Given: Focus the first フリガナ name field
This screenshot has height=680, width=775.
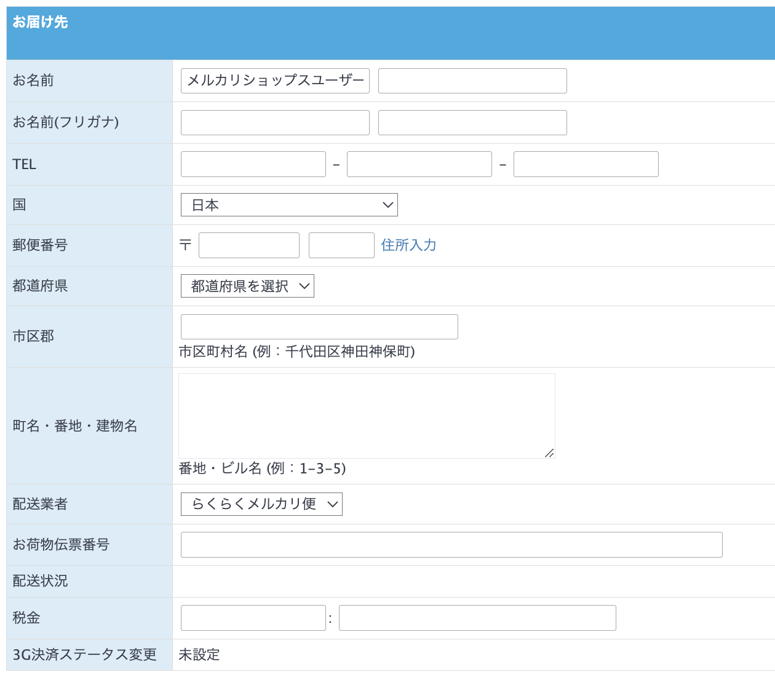Looking at the screenshot, I should [275, 122].
